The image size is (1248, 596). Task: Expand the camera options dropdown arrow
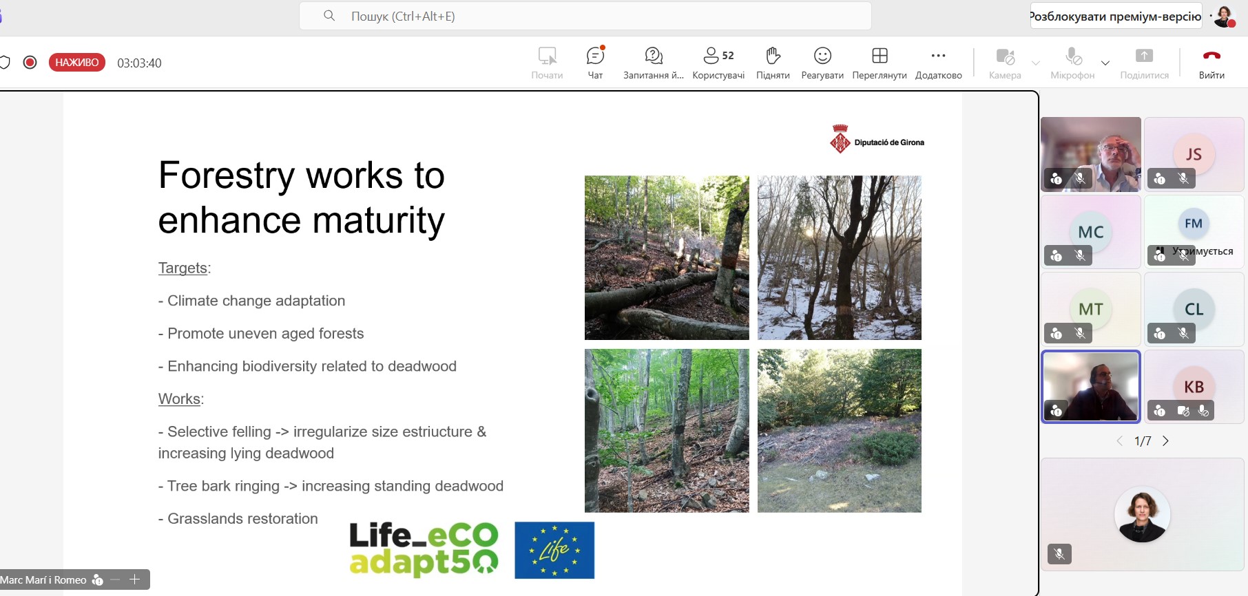tap(1036, 63)
